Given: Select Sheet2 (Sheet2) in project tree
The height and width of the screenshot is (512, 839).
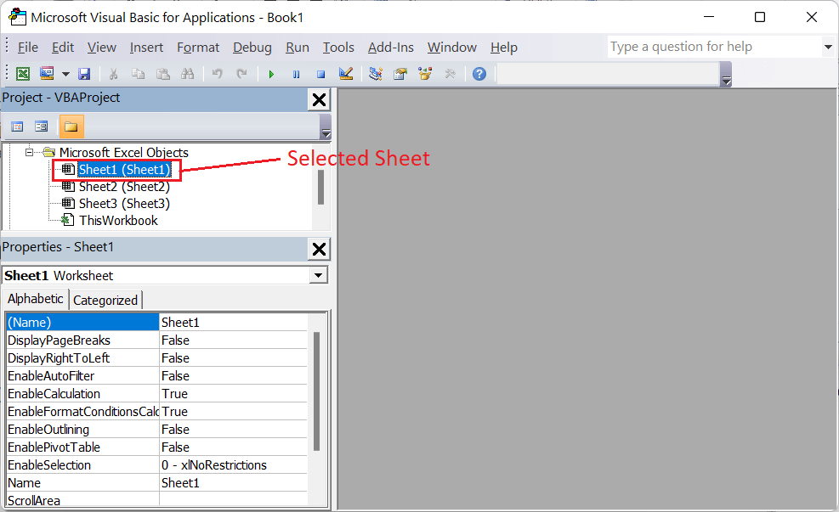Looking at the screenshot, I should pyautogui.click(x=124, y=187).
